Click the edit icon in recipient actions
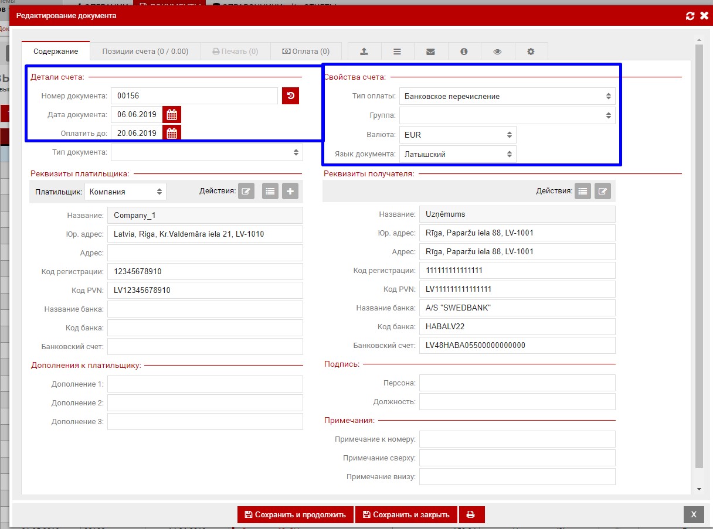 click(x=602, y=191)
